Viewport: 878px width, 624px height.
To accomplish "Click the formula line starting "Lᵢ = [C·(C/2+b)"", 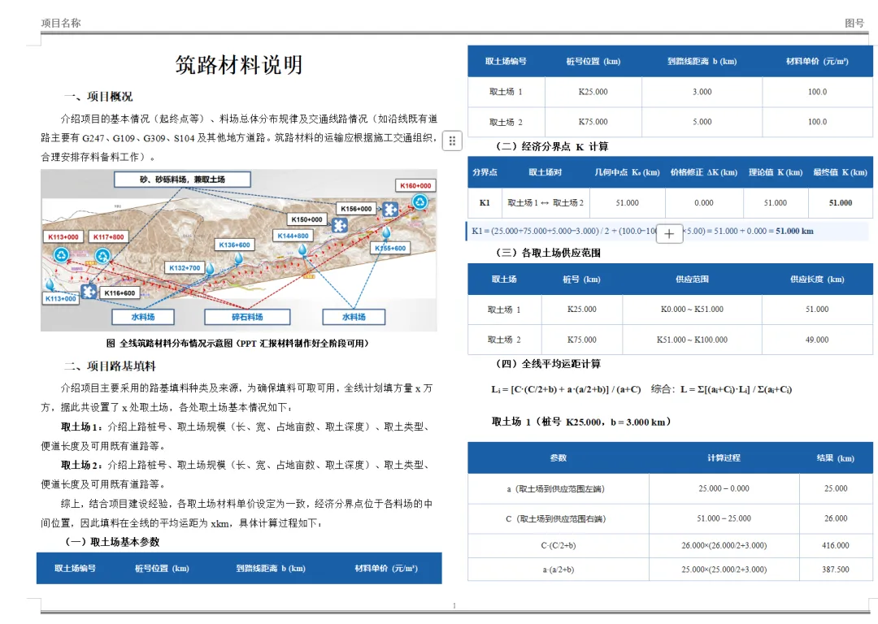I will tap(641, 389).
